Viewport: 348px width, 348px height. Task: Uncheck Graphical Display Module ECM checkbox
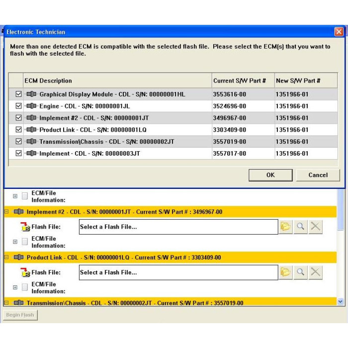tap(19, 94)
